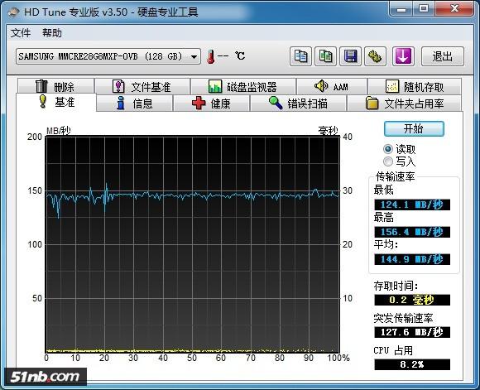Open the 随机存取 tab

click(415, 87)
